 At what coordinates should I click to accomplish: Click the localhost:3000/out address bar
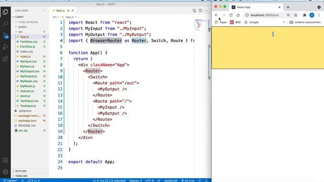264,15
